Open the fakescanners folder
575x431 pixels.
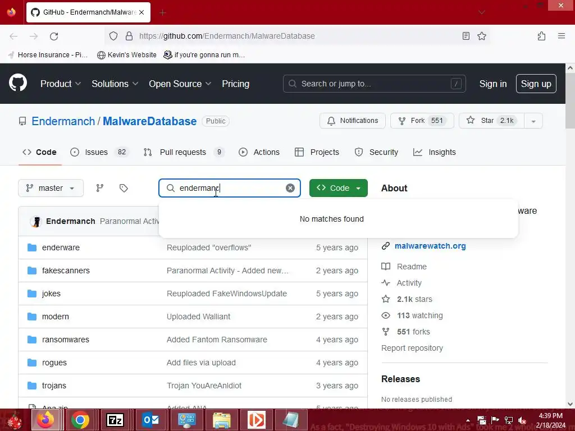point(66,270)
